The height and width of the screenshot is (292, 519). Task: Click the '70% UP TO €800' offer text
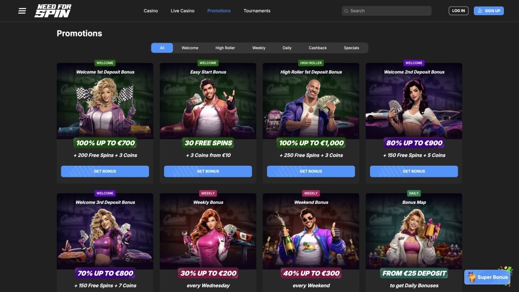click(105, 273)
